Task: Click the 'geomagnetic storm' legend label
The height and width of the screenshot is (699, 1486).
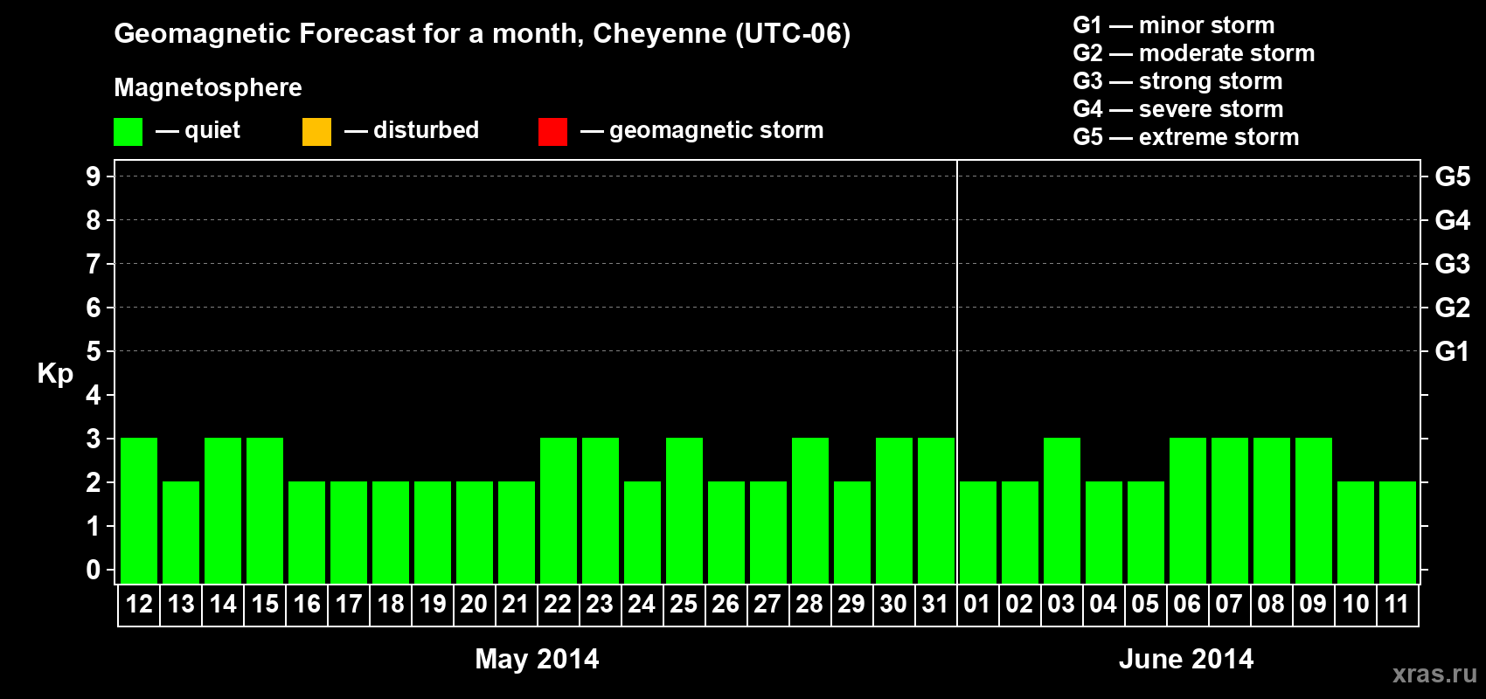Action: click(716, 130)
